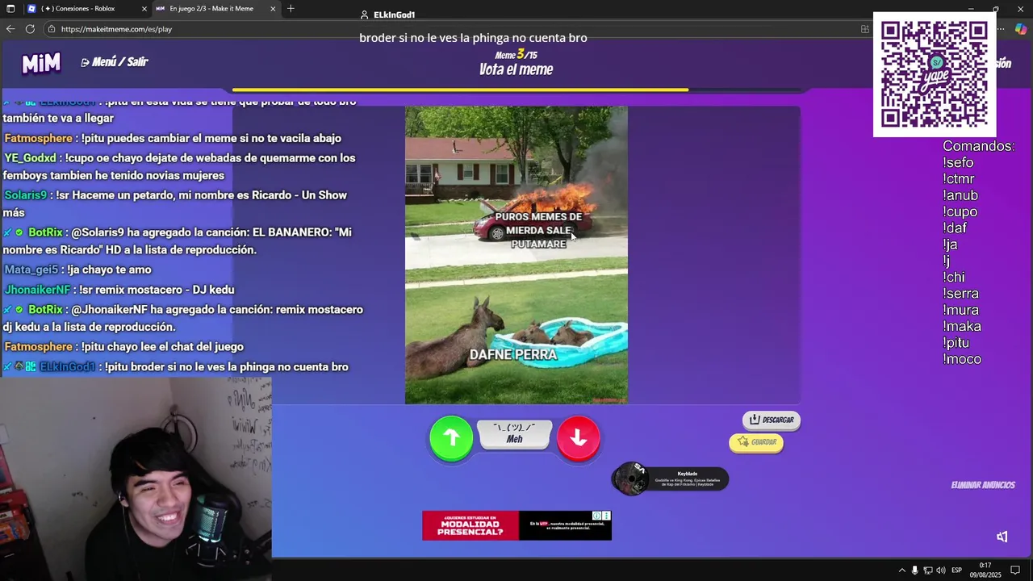The image size is (1033, 581).
Task: Toggle the game sound speaker icon
Action: [x=1002, y=537]
